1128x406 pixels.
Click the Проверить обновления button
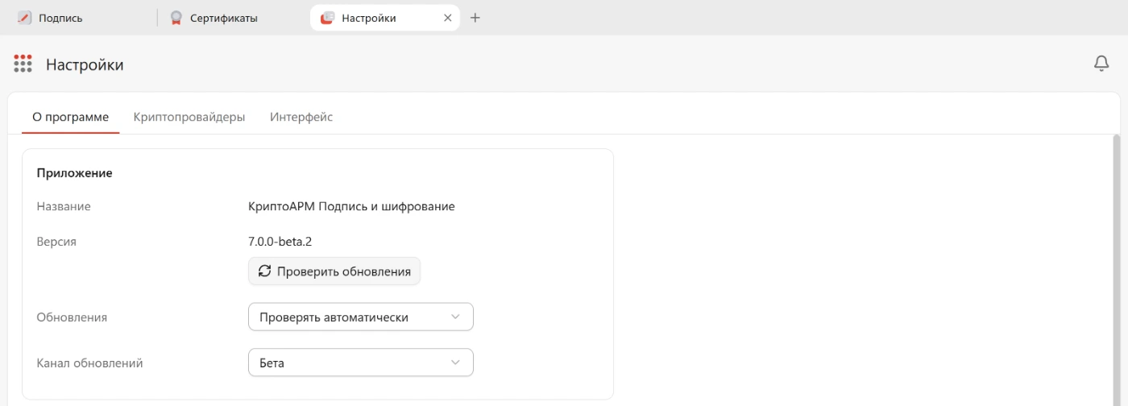coord(334,271)
